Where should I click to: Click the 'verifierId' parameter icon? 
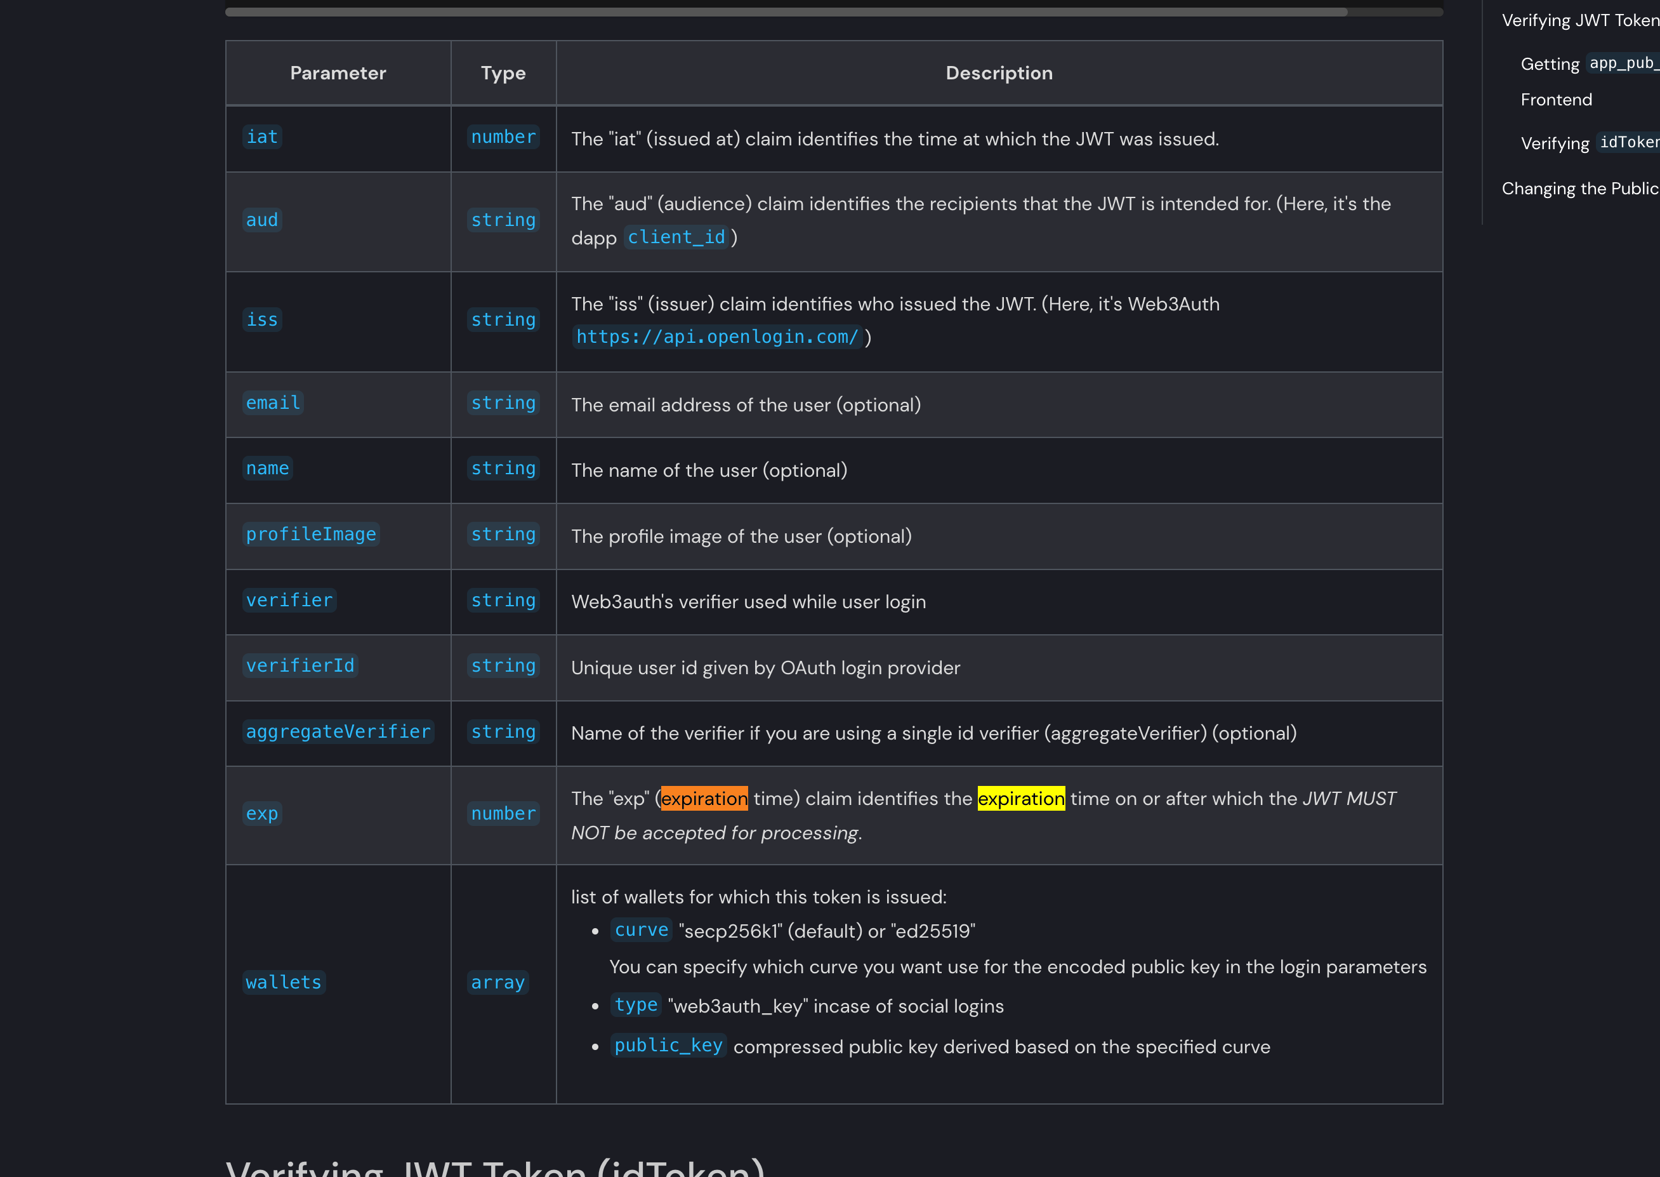(300, 665)
